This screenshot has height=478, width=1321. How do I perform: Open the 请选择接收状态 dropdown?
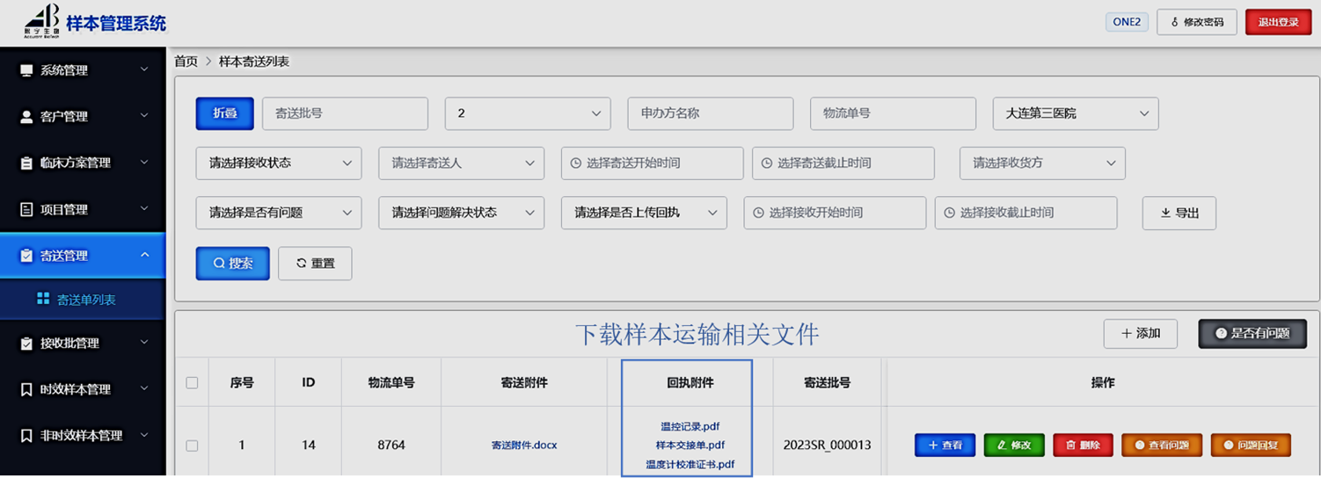tap(278, 163)
